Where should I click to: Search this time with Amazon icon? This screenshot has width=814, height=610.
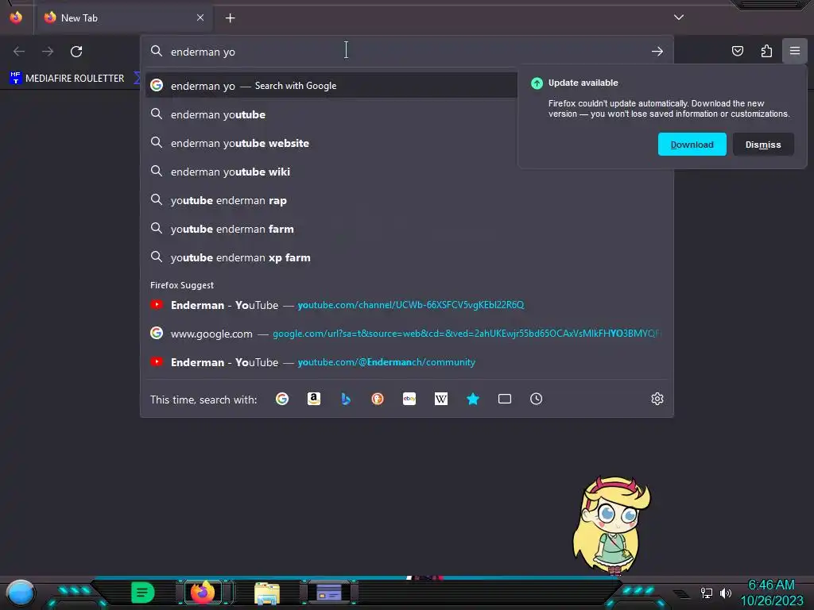313,399
